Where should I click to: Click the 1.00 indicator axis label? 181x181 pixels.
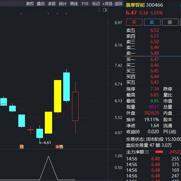click(118, 156)
